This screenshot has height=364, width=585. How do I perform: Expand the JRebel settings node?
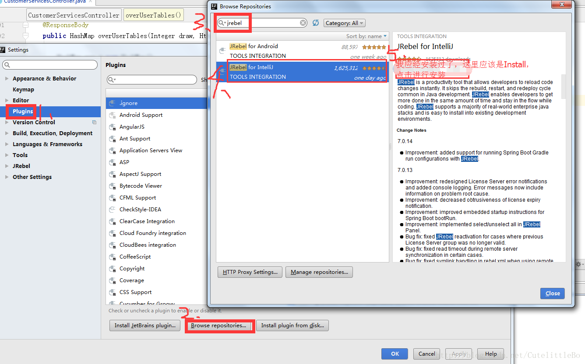(x=7, y=166)
